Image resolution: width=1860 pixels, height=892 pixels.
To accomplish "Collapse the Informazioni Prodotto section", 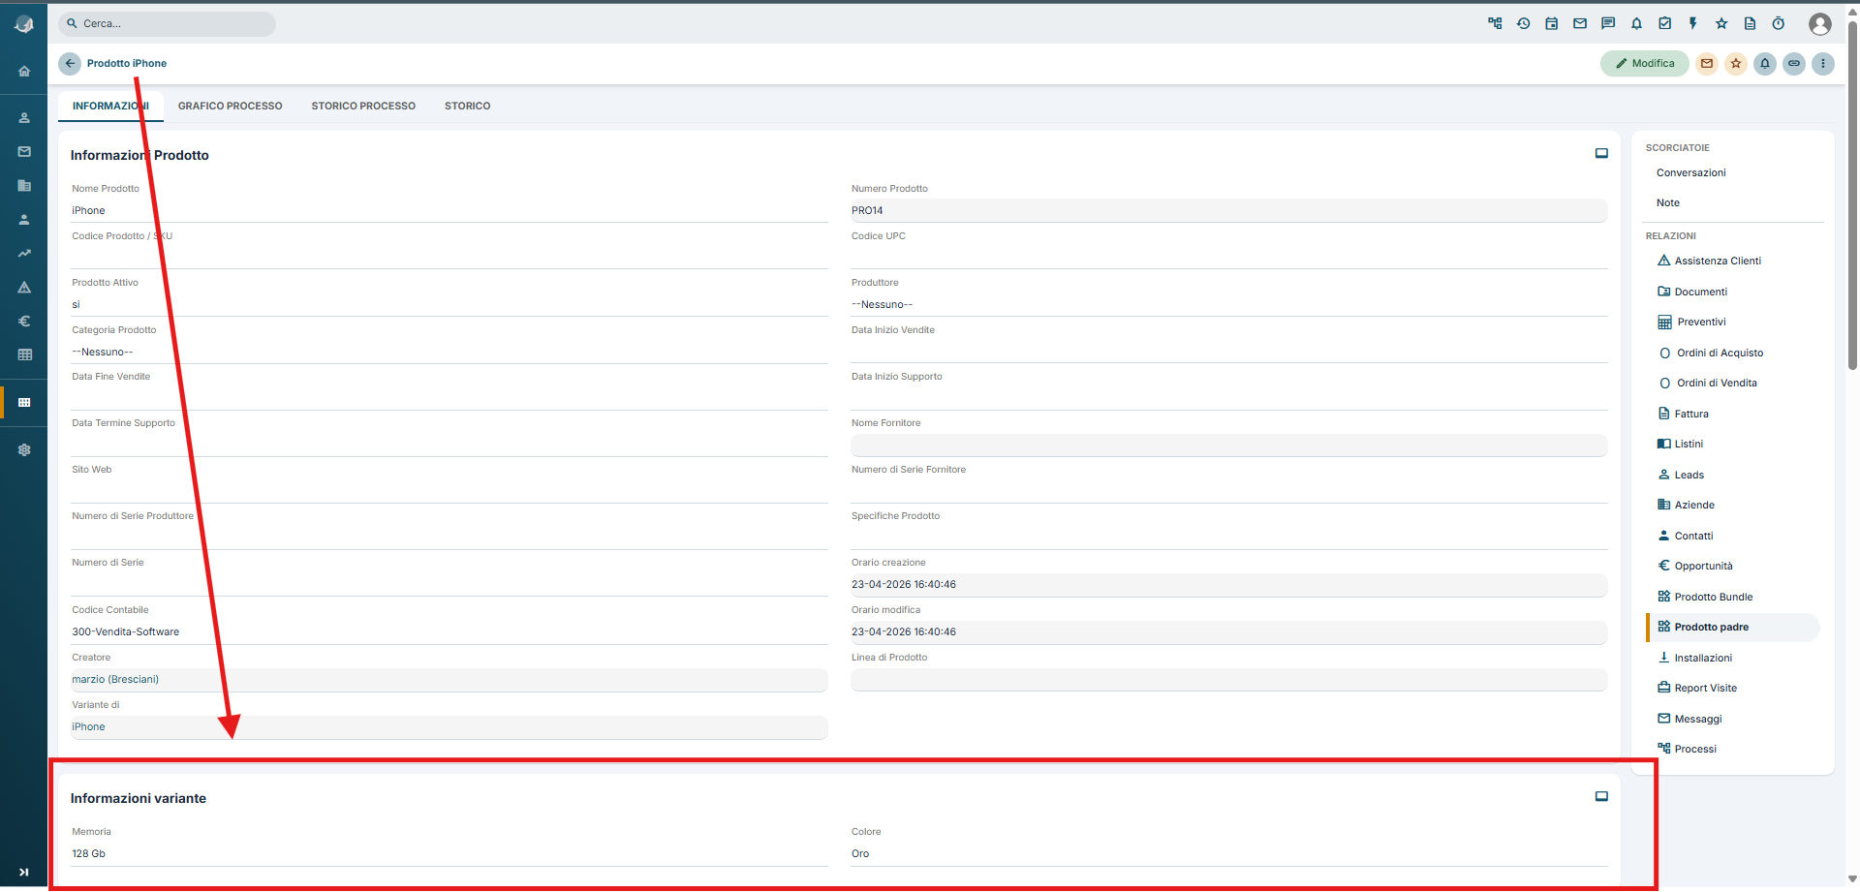I will click(1601, 154).
